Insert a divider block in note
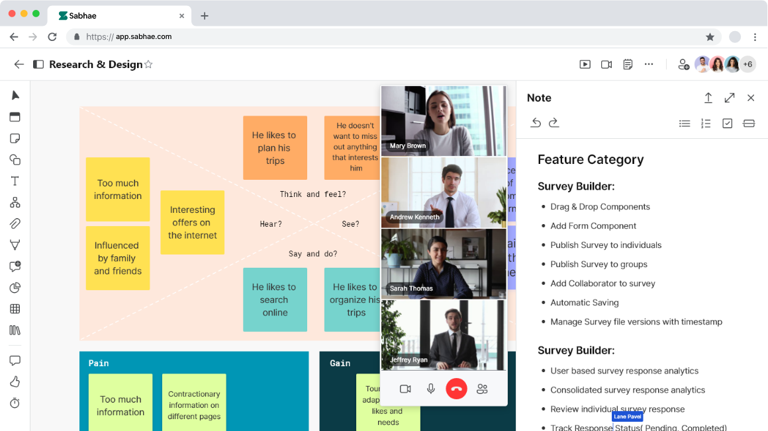Viewport: 768px width, 431px height. coord(749,123)
